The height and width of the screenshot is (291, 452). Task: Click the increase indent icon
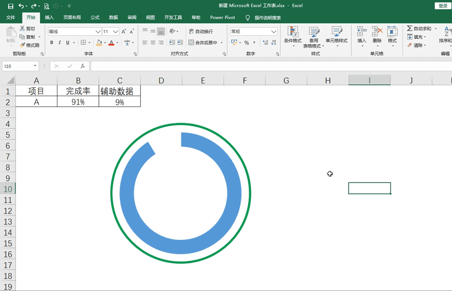point(180,42)
